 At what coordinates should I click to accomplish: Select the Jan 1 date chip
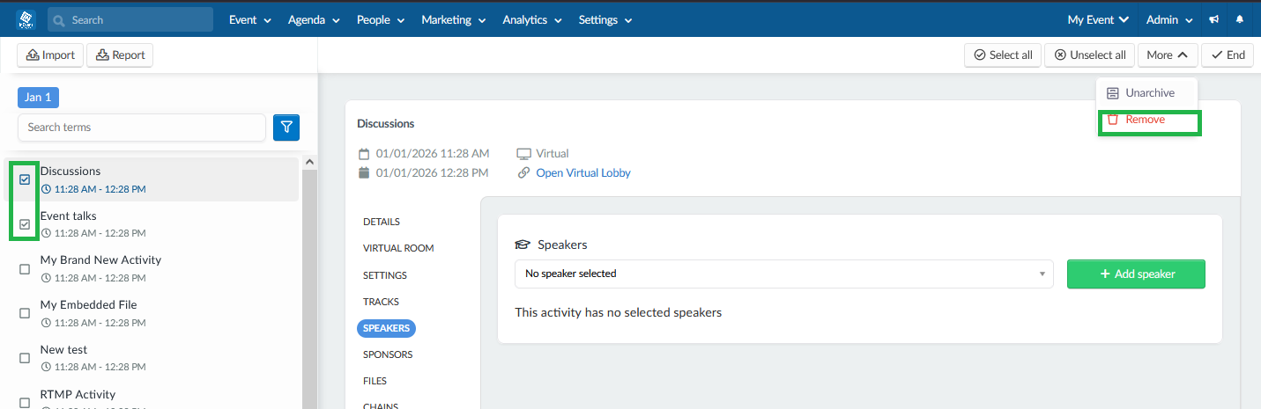coord(38,98)
